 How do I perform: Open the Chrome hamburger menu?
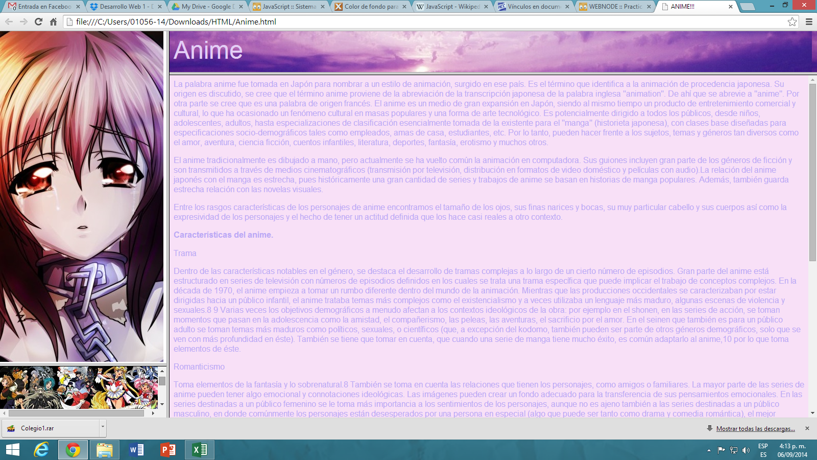click(x=809, y=21)
